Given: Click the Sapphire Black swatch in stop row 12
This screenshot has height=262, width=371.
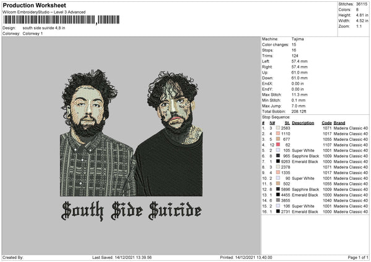Looking at the screenshot, I should pyautogui.click(x=278, y=189).
